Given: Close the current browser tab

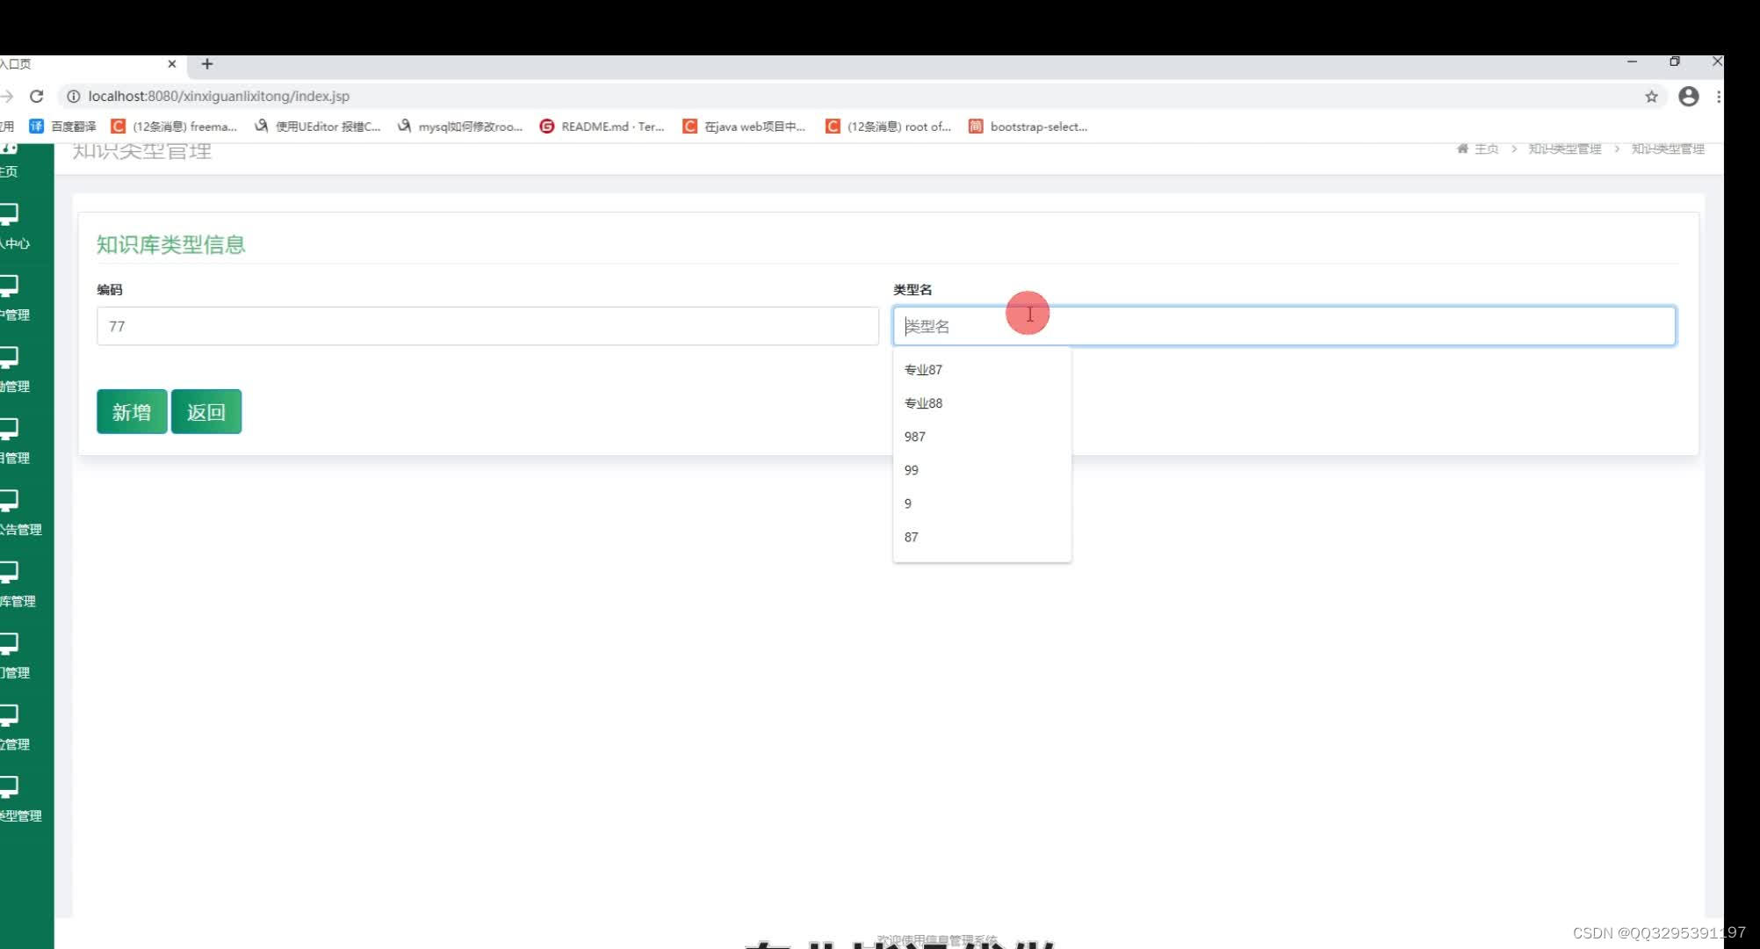Looking at the screenshot, I should (172, 63).
